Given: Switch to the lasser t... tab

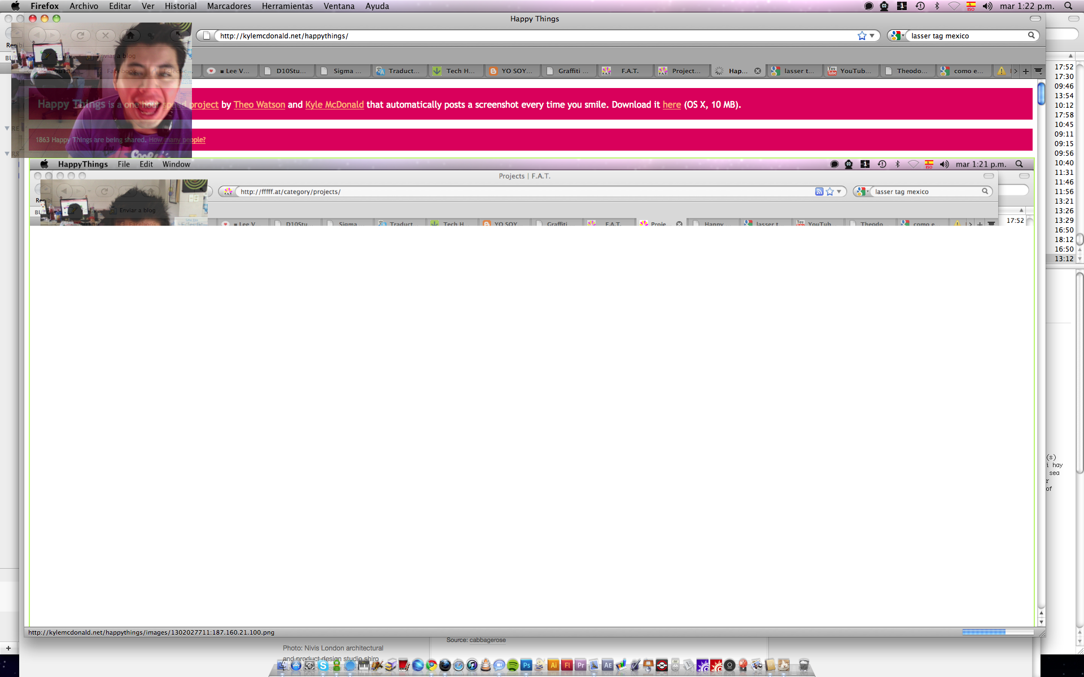Looking at the screenshot, I should point(794,71).
